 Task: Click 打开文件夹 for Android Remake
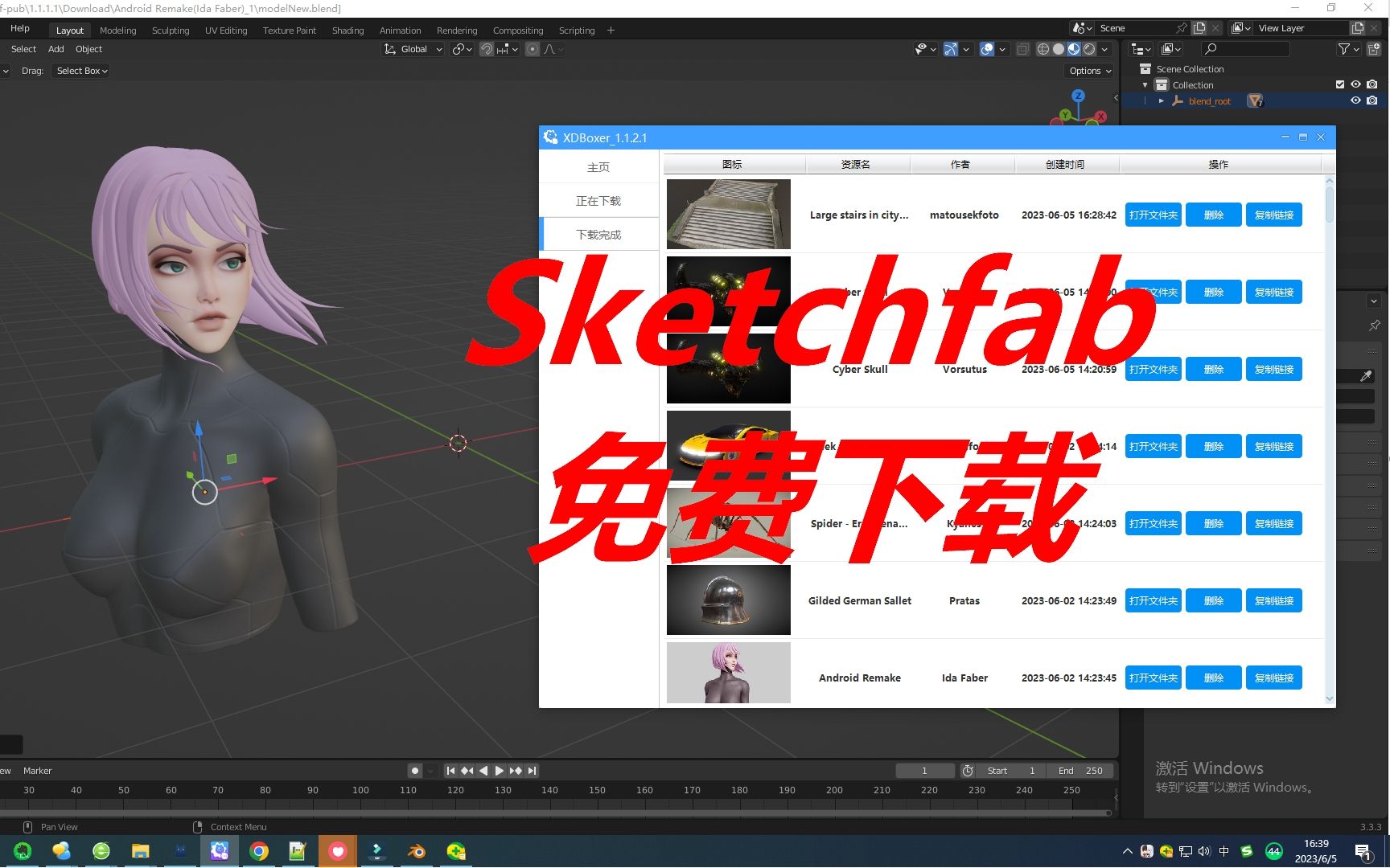coord(1153,678)
